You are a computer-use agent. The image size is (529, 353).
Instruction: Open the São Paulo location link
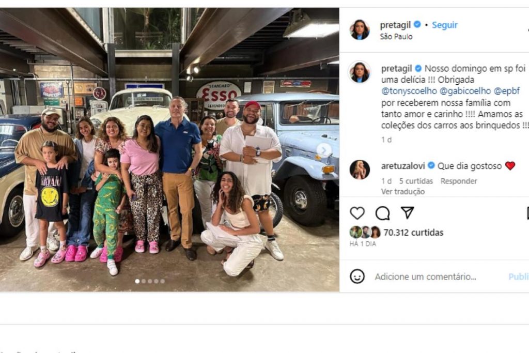[396, 37]
